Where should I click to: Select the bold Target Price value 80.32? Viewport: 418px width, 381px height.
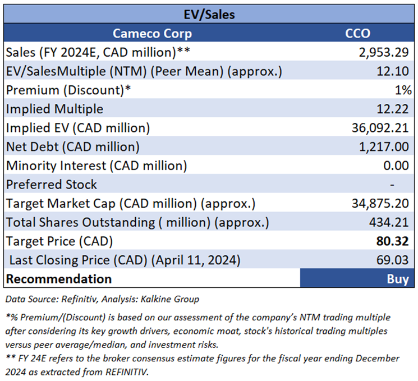click(x=394, y=241)
